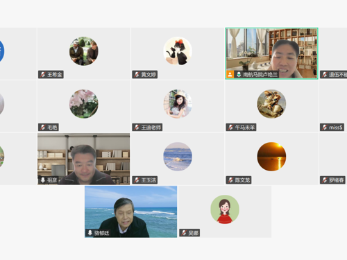
Task: Click muted mic icon beside 陈文龙
Action: coord(230,180)
